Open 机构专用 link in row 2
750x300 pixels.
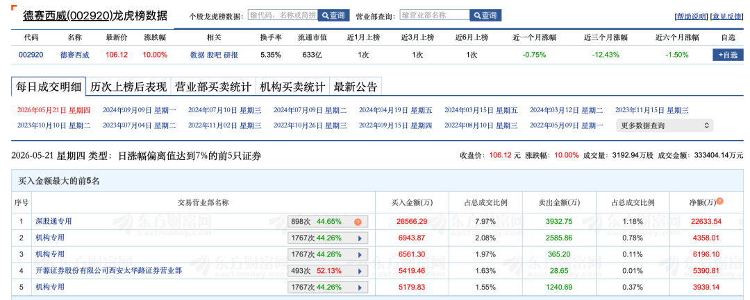click(x=50, y=238)
